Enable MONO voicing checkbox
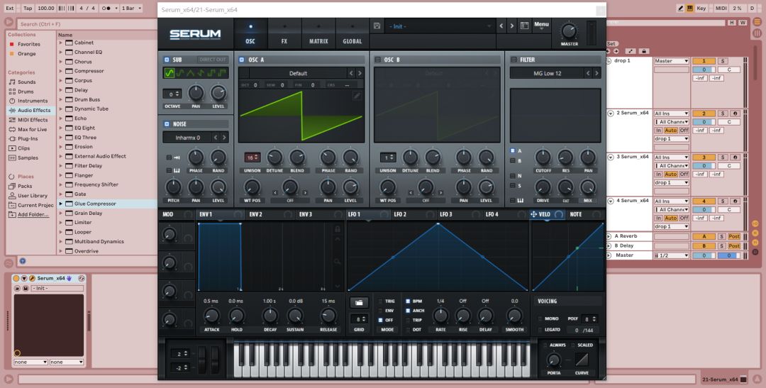 540,319
